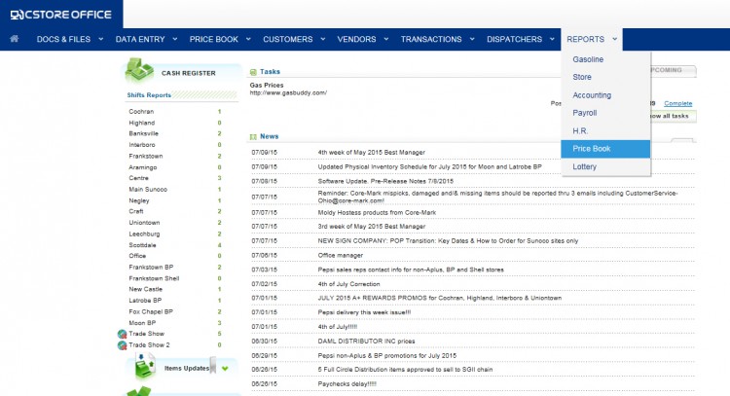Open the Shifts Reports heading
The height and width of the screenshot is (396, 730).
point(149,95)
